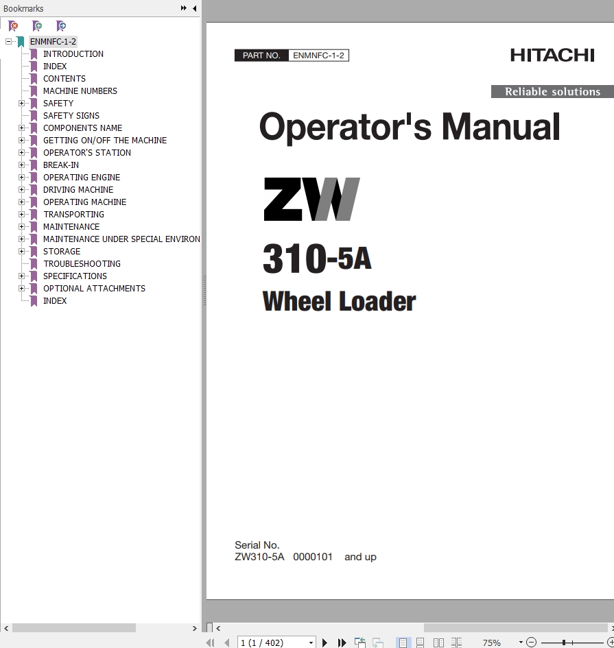Select the SPECIFICATIONS bookmark label
Viewport: 614px width, 648px height.
click(75, 276)
